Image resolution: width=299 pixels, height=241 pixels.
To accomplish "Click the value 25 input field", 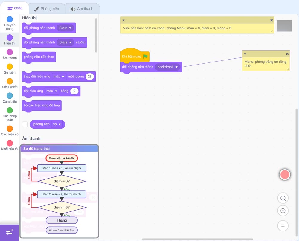I will point(90,77).
